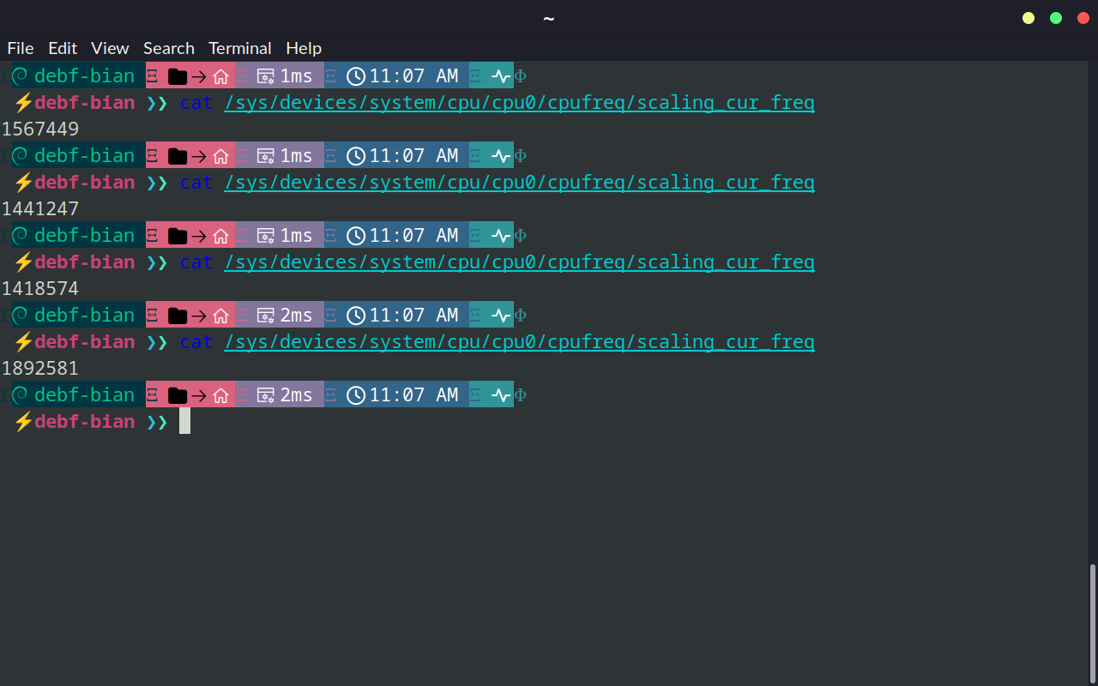1098x686 pixels.
Task: Click the double chevron on the empty prompt line
Action: click(157, 422)
